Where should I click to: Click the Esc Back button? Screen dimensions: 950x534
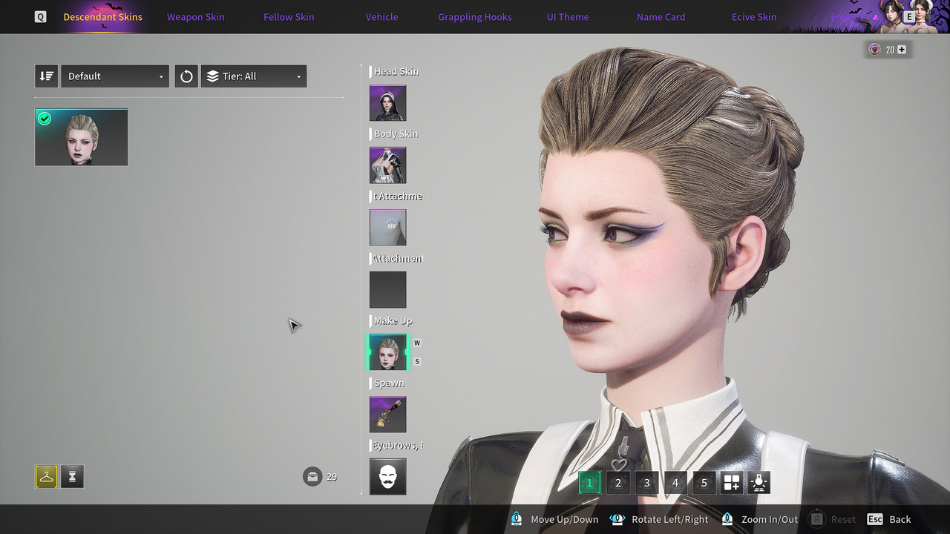pyautogui.click(x=889, y=519)
